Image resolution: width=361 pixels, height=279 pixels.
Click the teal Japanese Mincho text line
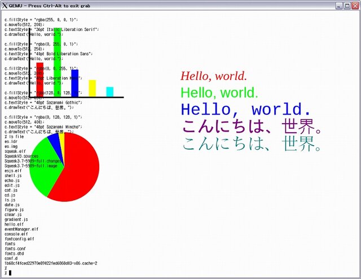pos(252,144)
